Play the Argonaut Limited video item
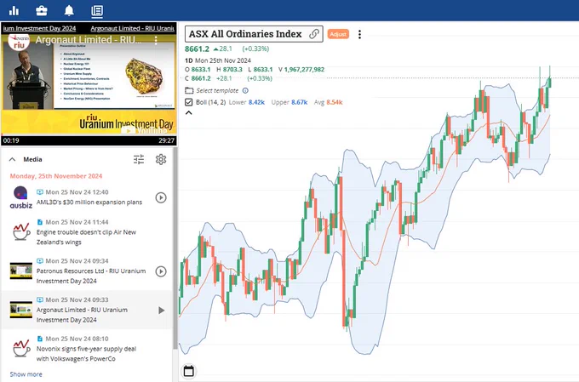 click(162, 310)
